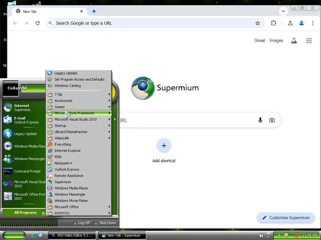Open Legacy Update in Start menu left pane

pyautogui.click(x=24, y=134)
